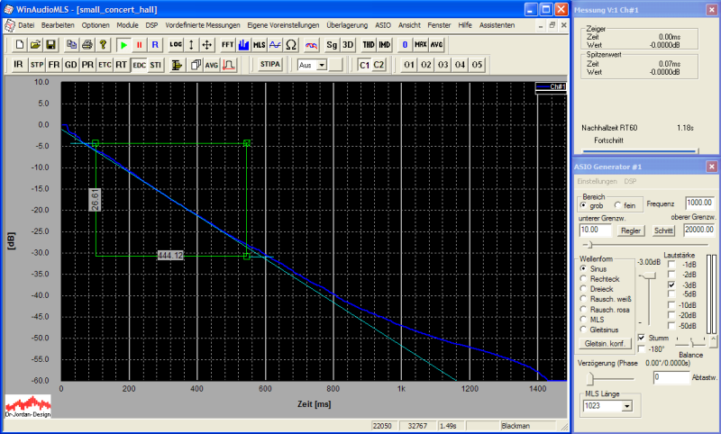Select the MLS toolbar icon
721x434 pixels.
pyautogui.click(x=259, y=44)
